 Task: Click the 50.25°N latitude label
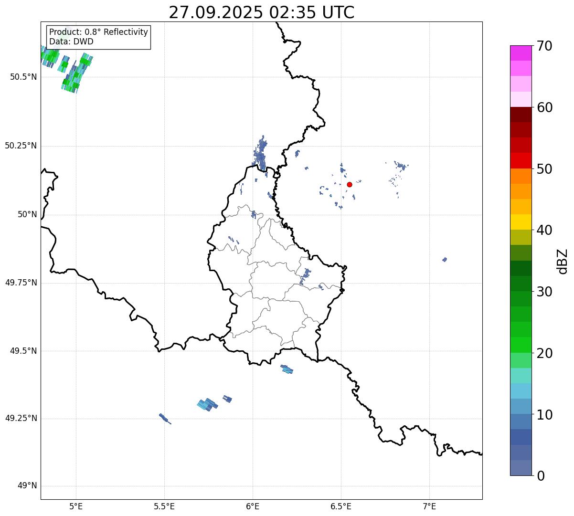(21, 146)
